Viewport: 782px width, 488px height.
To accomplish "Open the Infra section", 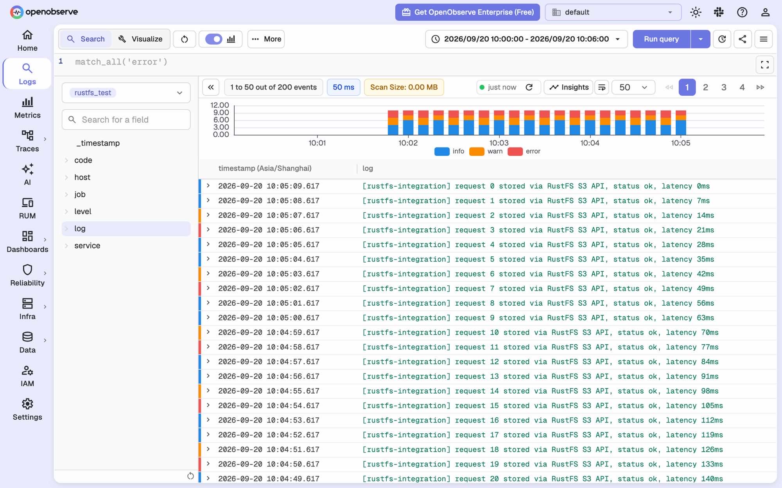I will point(27,309).
